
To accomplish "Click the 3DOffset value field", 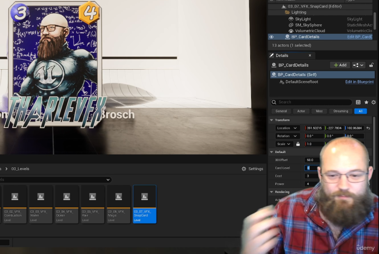I will [x=312, y=160].
